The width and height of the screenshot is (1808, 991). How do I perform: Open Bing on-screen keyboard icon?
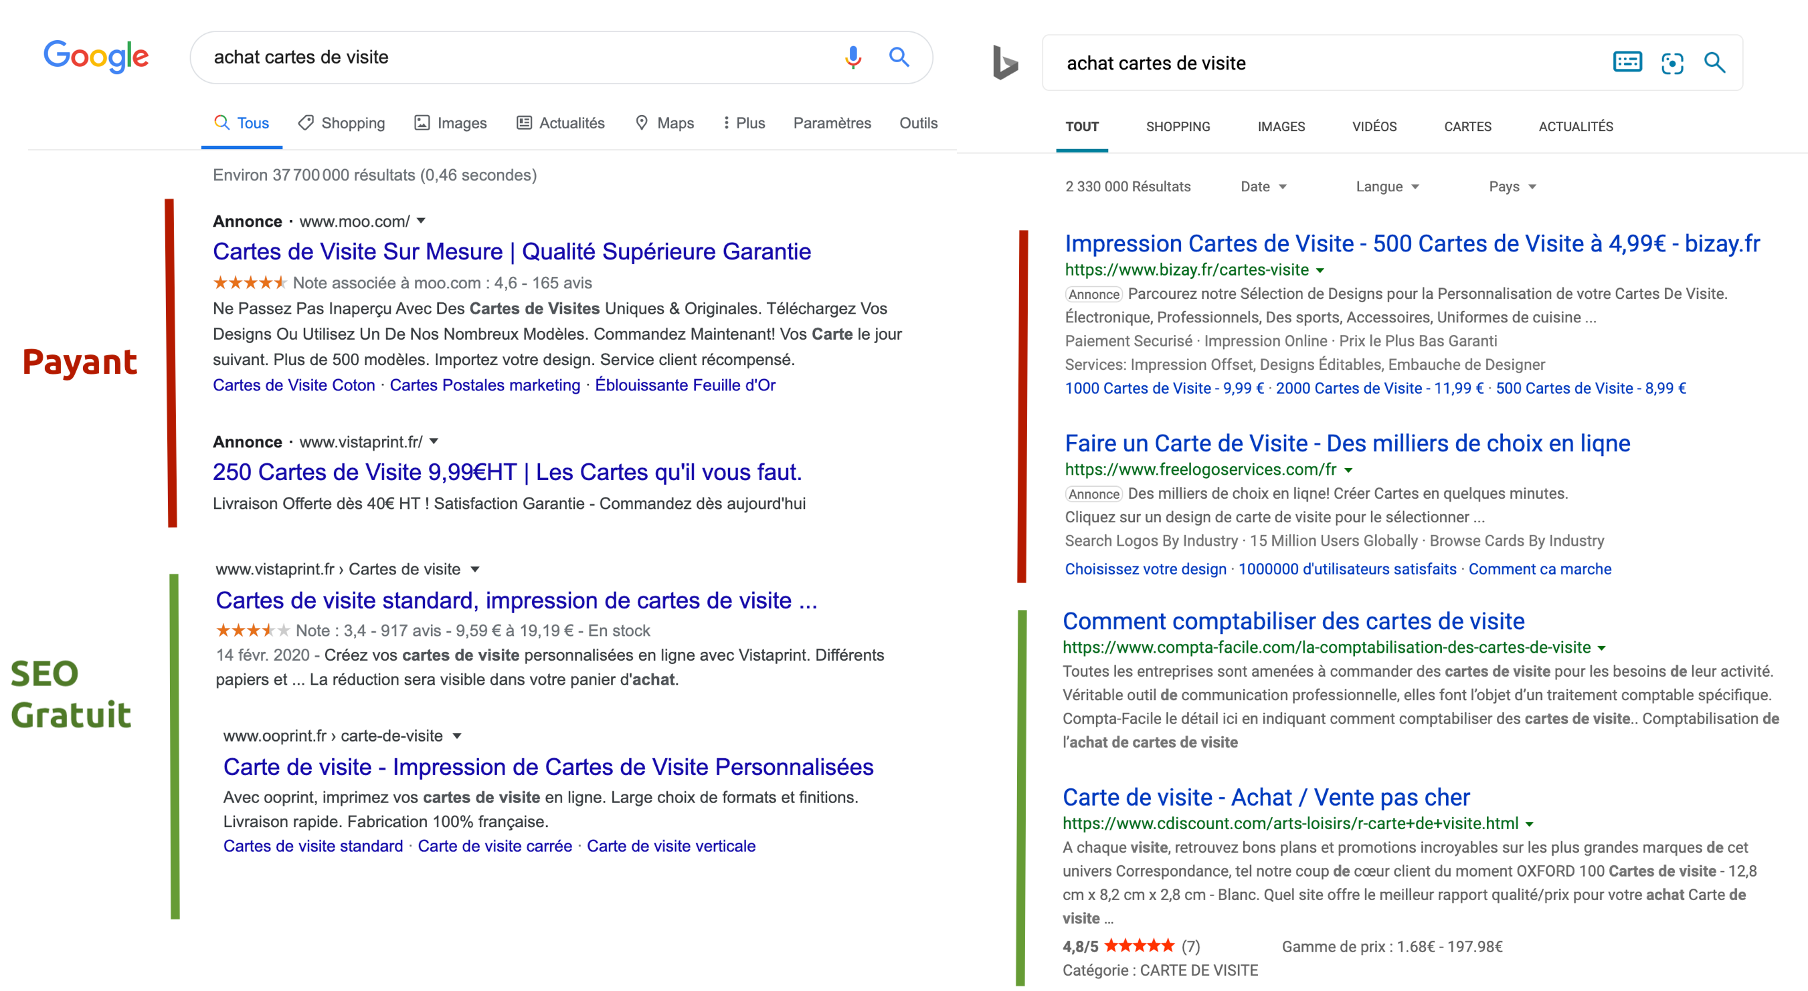[1627, 62]
